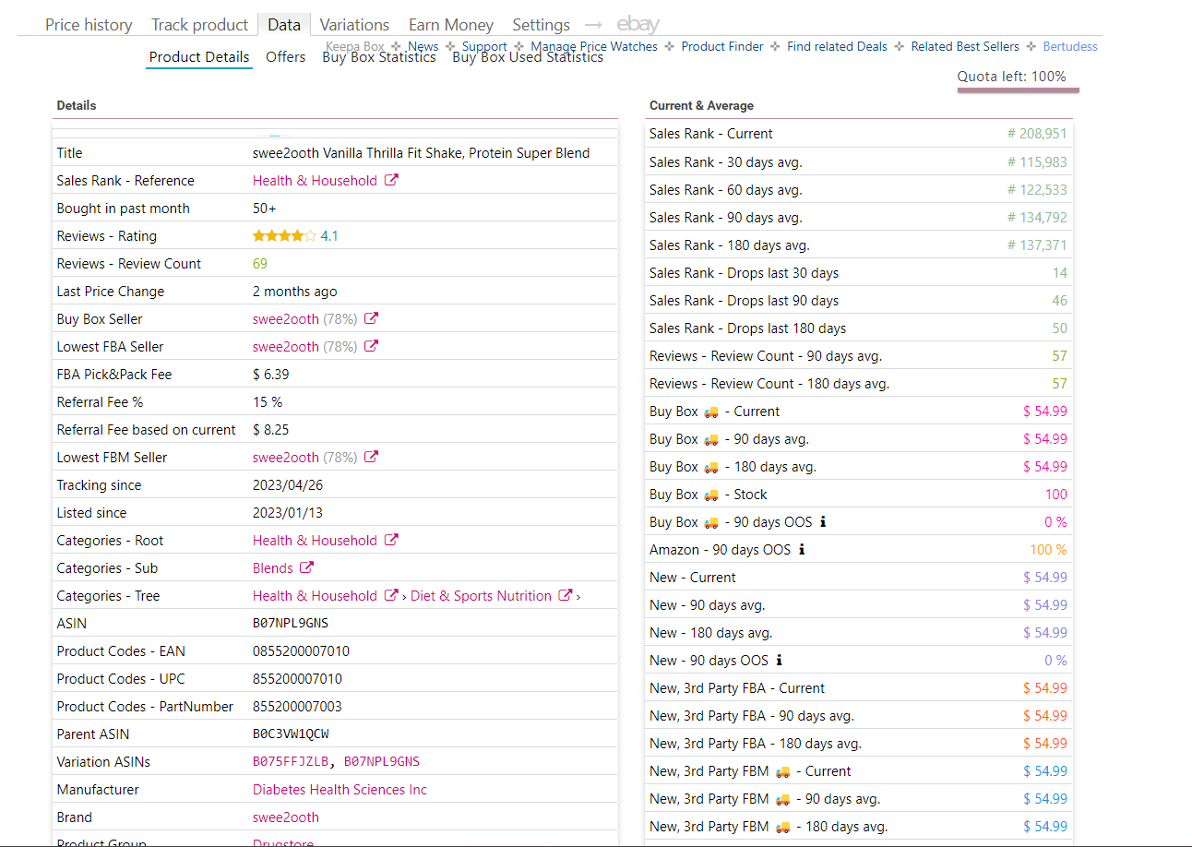The height and width of the screenshot is (847, 1192).
Task: Click Listed since date 2023/01/13
Action: click(x=288, y=513)
